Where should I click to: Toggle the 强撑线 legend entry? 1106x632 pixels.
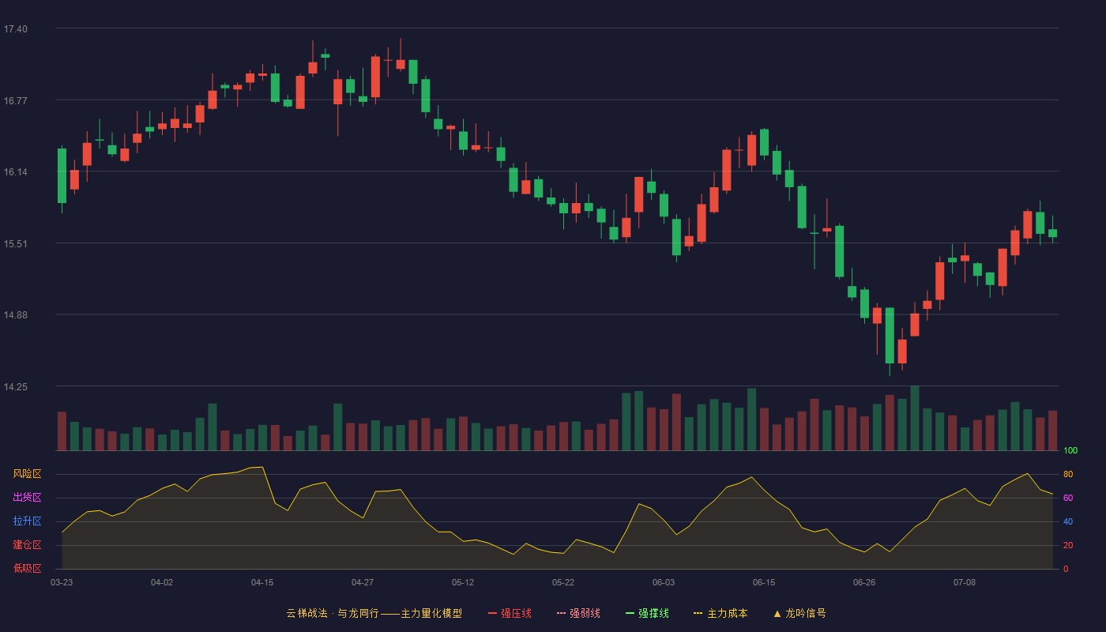click(x=647, y=613)
